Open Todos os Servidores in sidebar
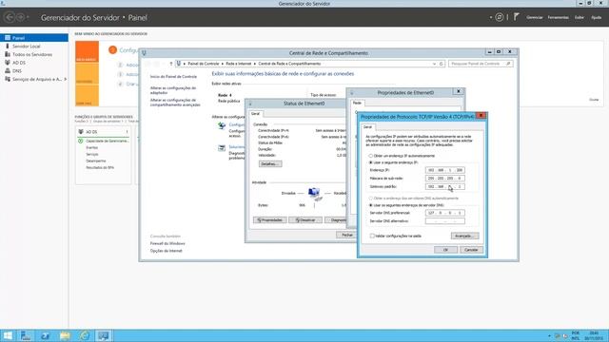The image size is (609, 342). (x=31, y=54)
